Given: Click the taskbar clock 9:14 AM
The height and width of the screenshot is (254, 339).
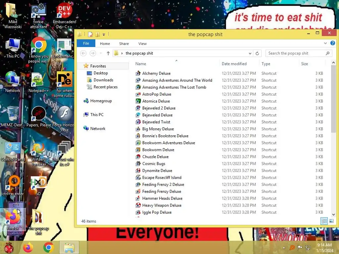Looking at the screenshot, I should pyautogui.click(x=324, y=248).
